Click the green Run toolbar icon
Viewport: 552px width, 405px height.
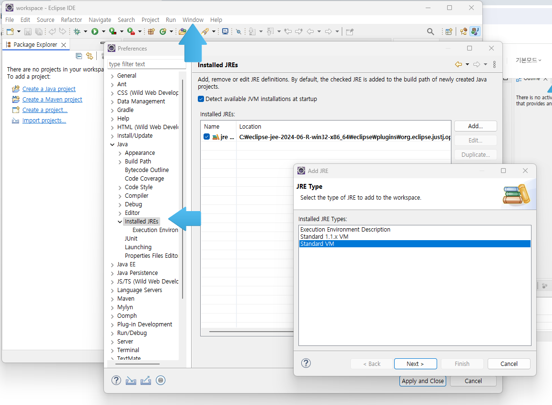tap(95, 31)
